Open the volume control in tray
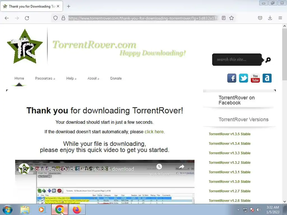The image size is (287, 215). point(259,210)
